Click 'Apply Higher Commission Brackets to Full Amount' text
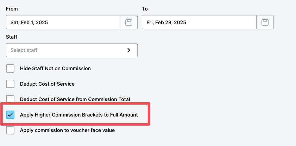The image size is (296, 146). point(79,115)
